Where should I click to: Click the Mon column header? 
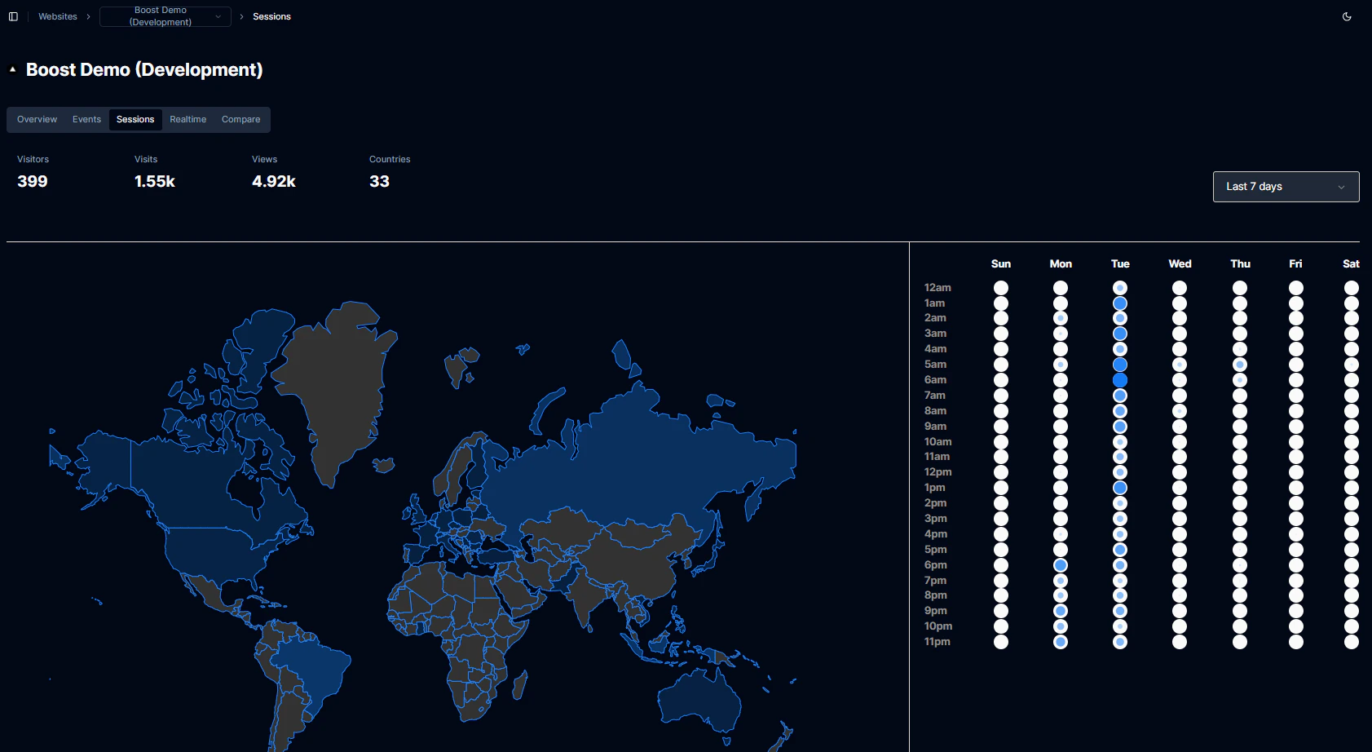coord(1061,263)
